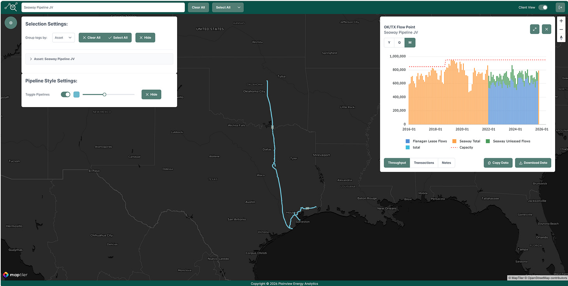Viewport: 568px width, 286px height.
Task: Open the gear settings button on map
Action: pos(11,23)
